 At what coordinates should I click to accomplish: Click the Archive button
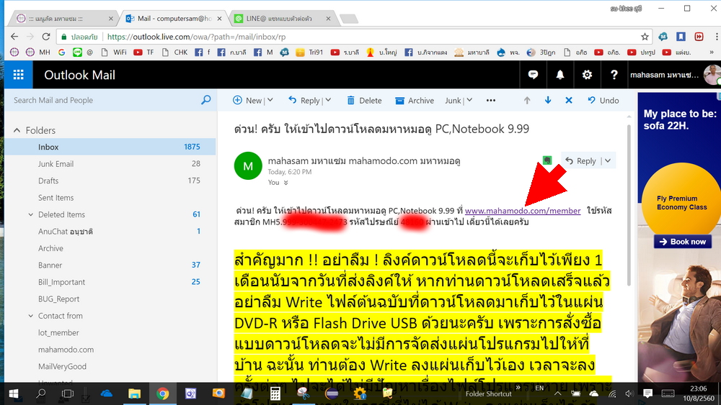point(415,101)
